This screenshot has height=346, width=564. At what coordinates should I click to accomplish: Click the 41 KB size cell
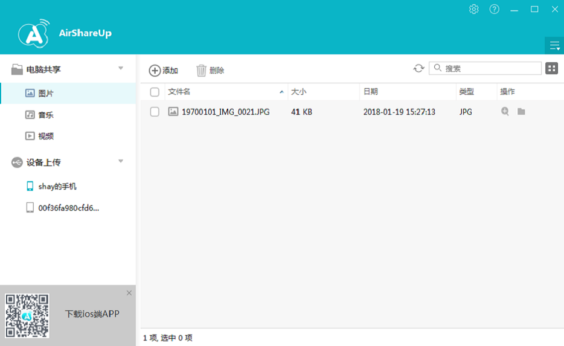[301, 112]
